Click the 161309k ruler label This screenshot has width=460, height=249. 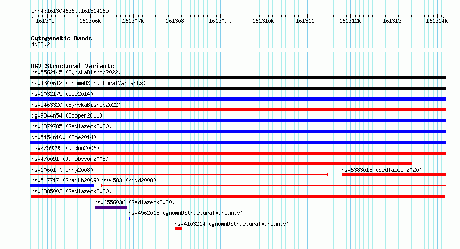[220, 21]
